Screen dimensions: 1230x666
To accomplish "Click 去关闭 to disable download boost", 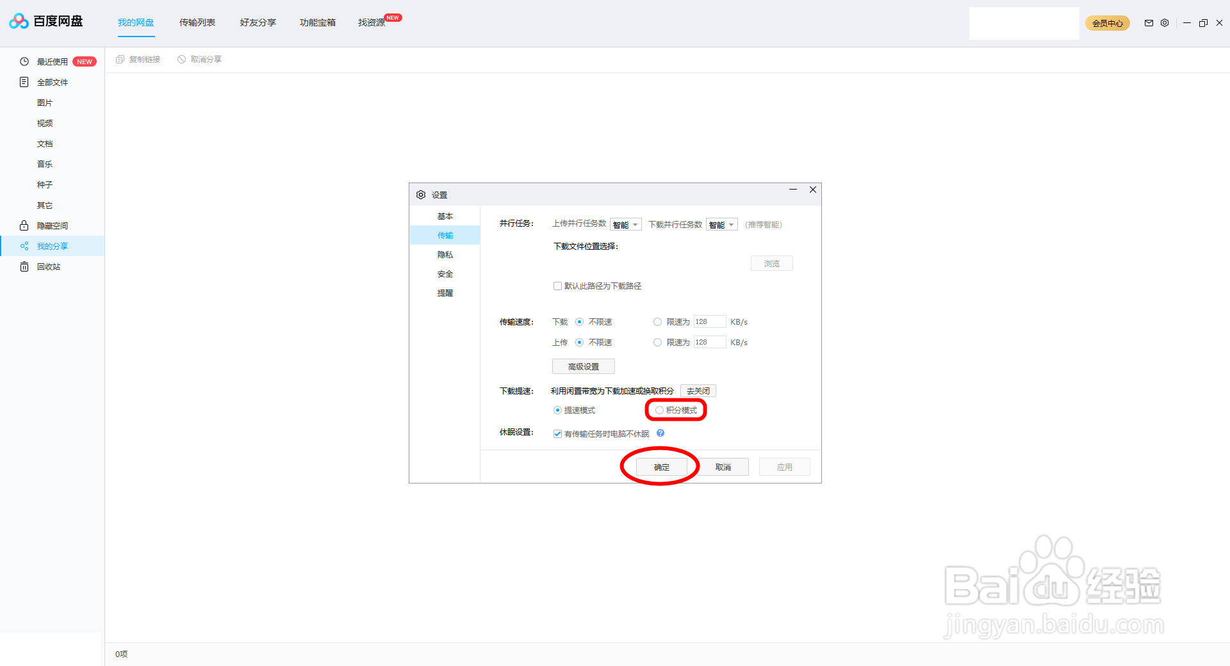I will (x=698, y=391).
